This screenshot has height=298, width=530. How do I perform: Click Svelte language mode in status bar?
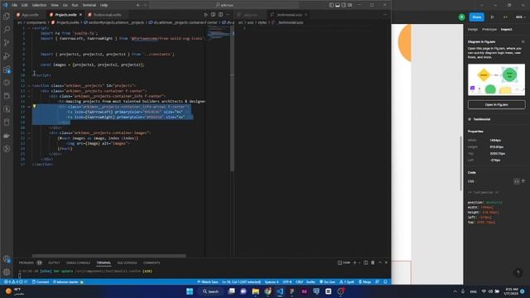pos(311,281)
